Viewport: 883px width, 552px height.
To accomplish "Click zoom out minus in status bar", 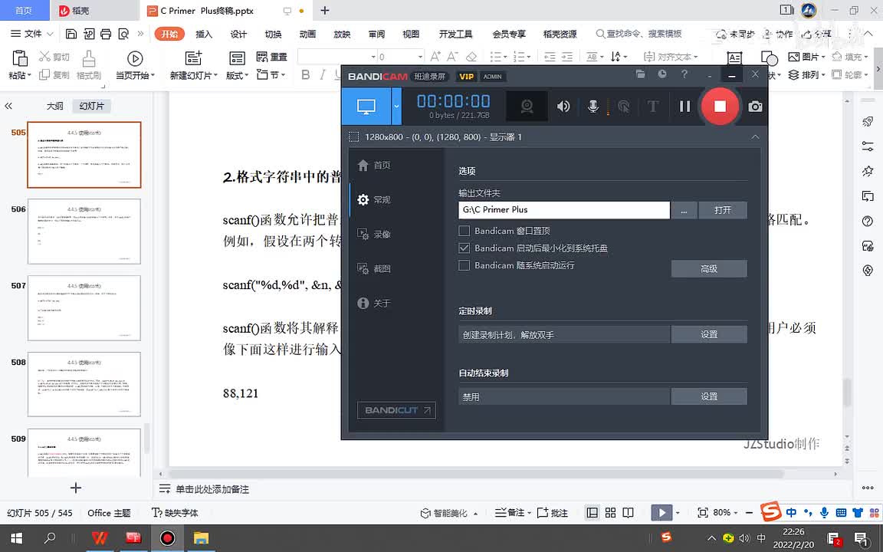I will 748,513.
